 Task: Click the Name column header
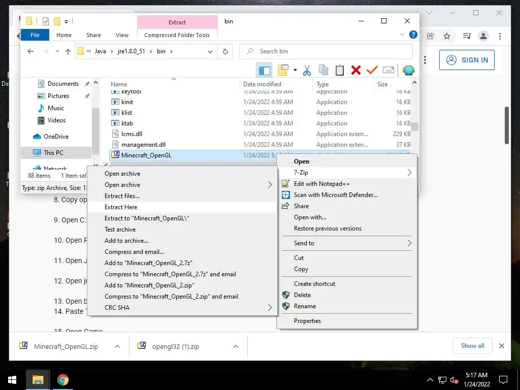[174, 84]
